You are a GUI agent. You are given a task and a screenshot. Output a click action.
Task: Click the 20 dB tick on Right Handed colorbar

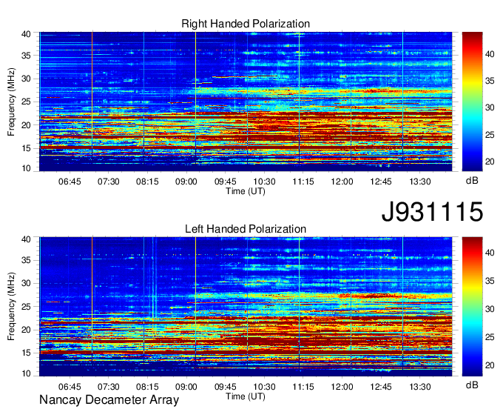(490, 162)
